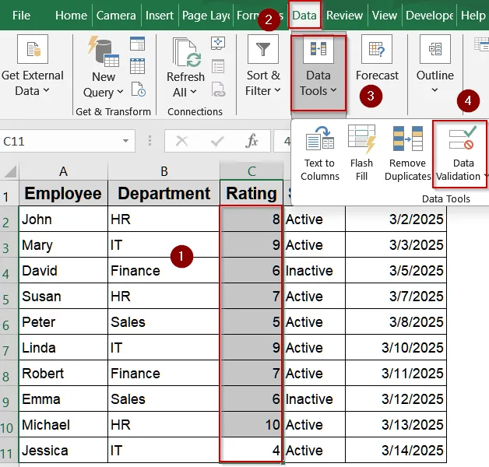This screenshot has height=467, width=489.
Task: Click the Properties icon in Connections group
Action: click(x=218, y=66)
